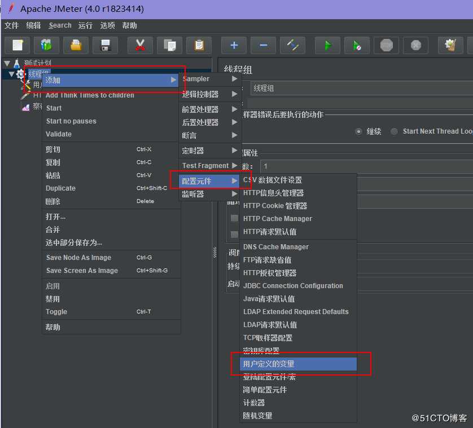Screen dimensions: 473x428
Task: Select 用户定义的变量 config element
Action: (299, 364)
